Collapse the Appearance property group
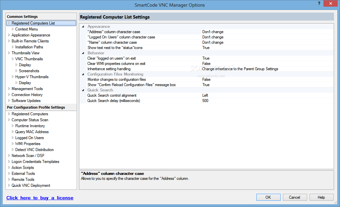This screenshot has width=340, height=207. click(x=83, y=26)
